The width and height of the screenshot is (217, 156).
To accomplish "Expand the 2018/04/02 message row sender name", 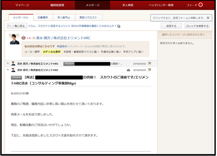I will [x=38, y=64].
